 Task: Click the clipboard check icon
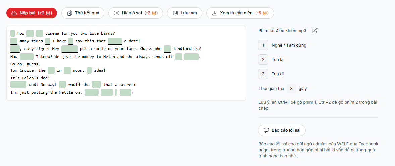point(70,13)
